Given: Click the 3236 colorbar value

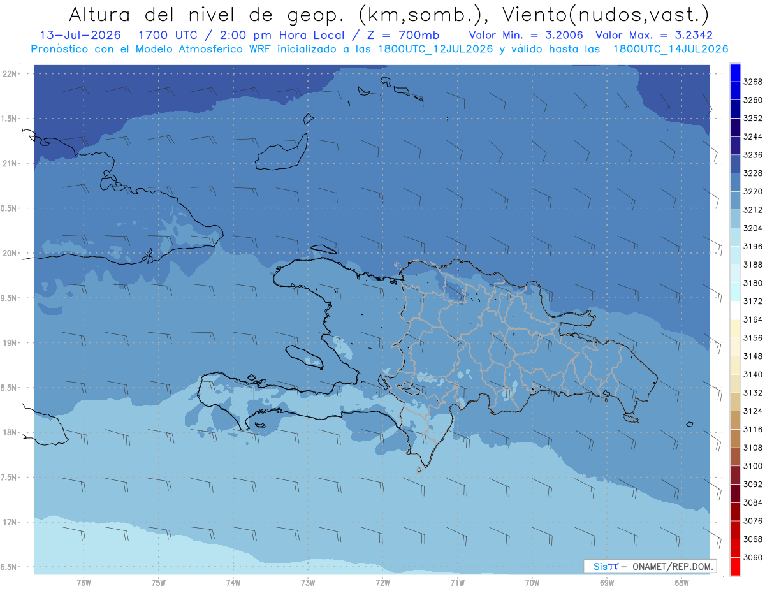Looking at the screenshot, I should click(752, 155).
